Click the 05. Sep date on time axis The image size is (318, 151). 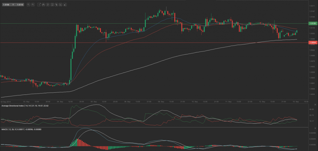[93, 101]
